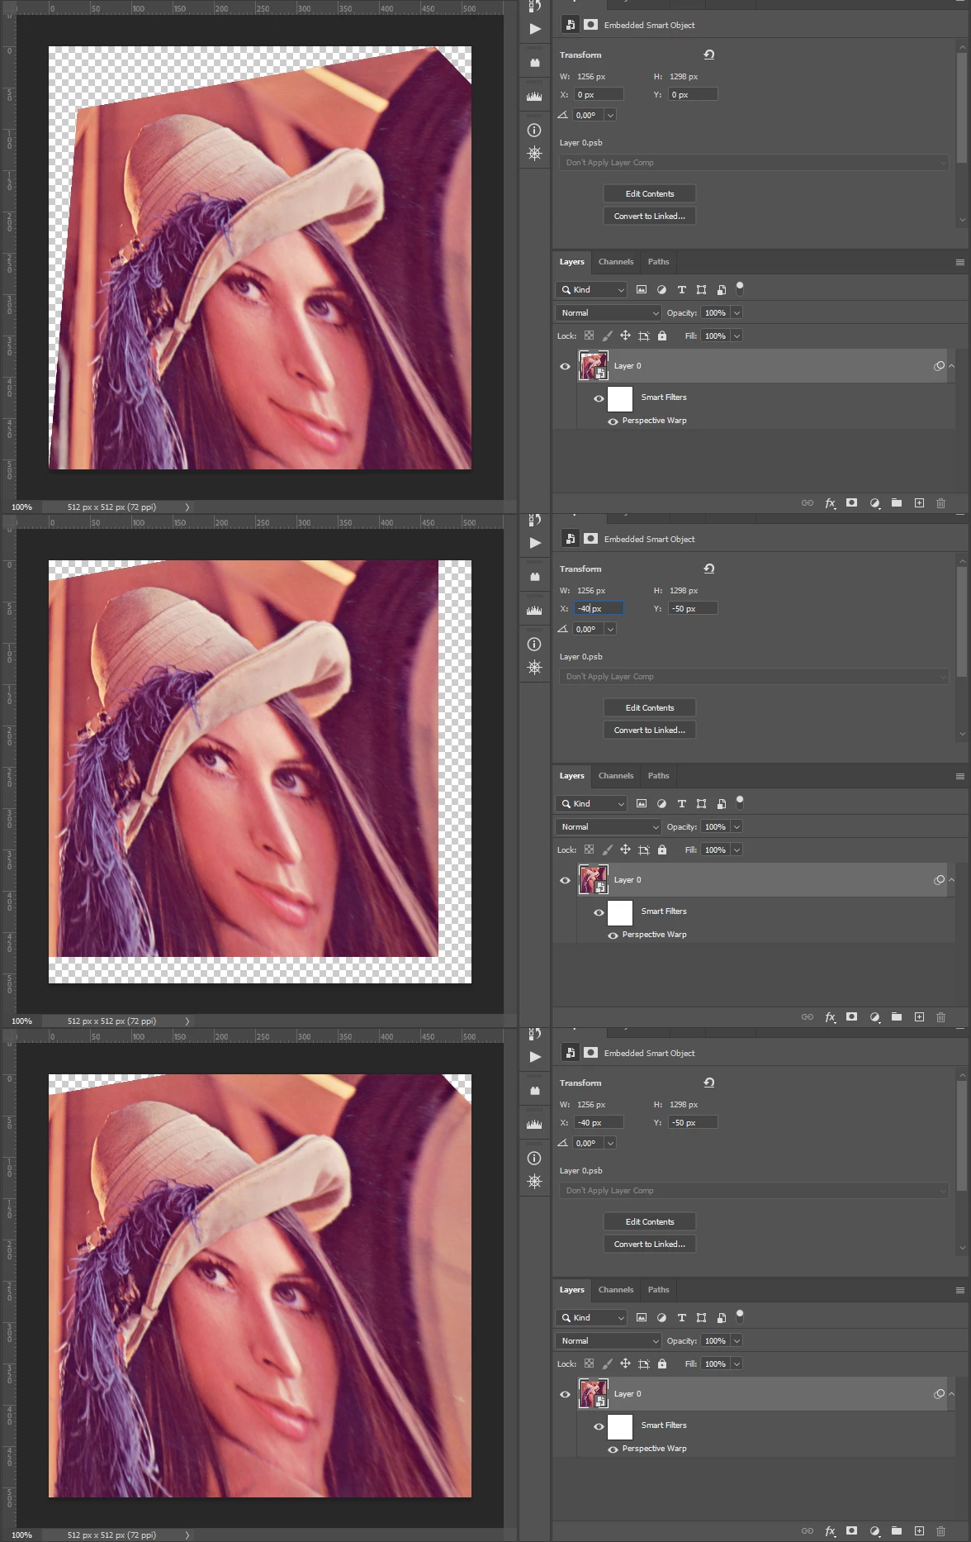Open Actions panel play icon in top screenshot

535,29
